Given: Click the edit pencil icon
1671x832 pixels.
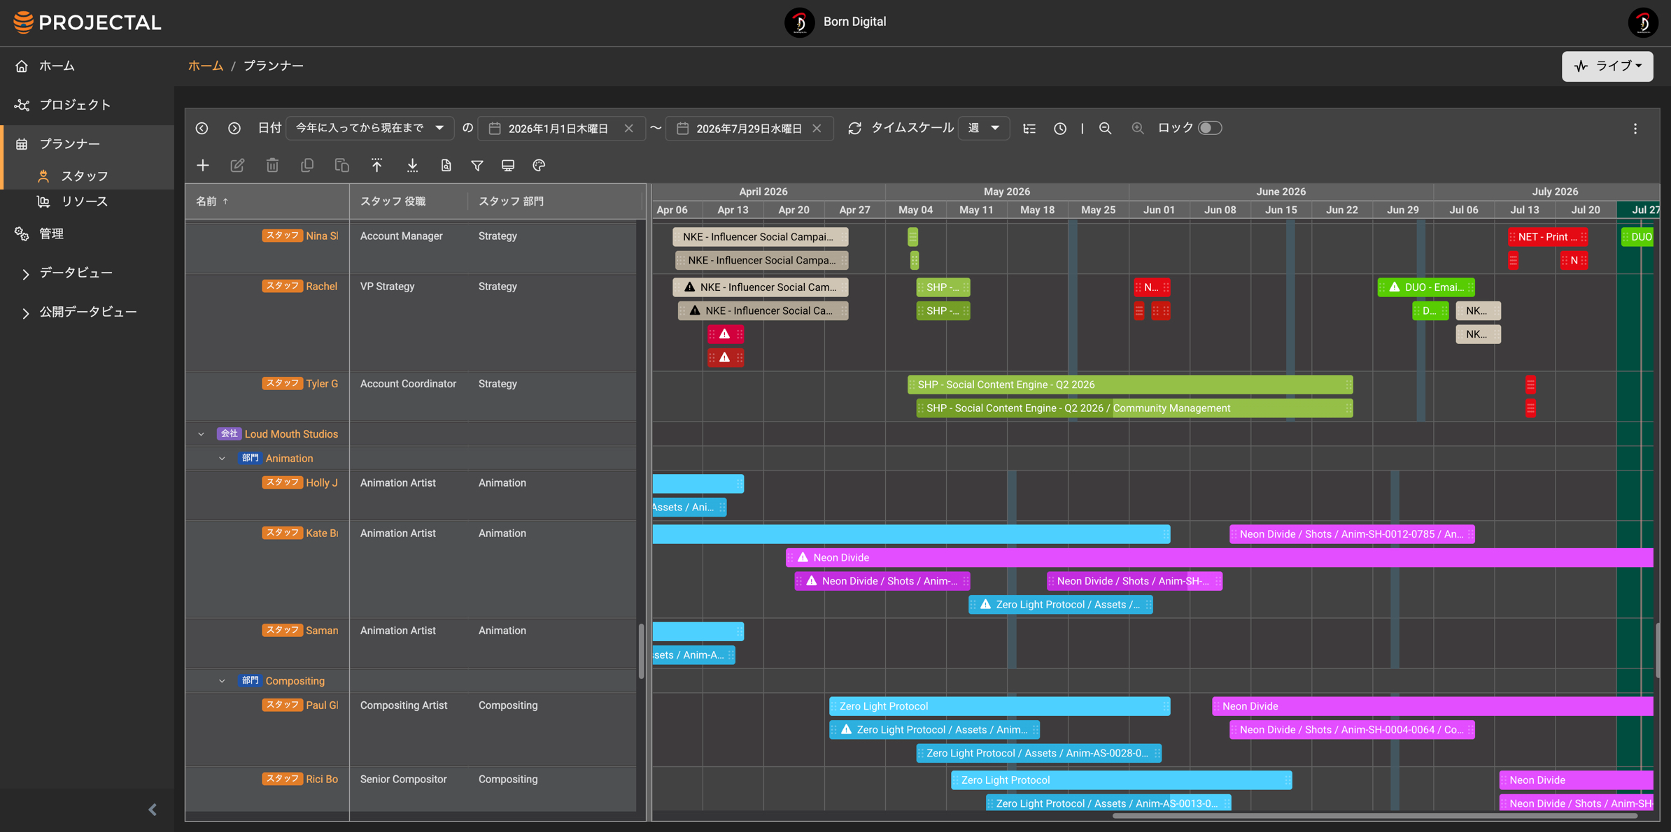Looking at the screenshot, I should 237,165.
